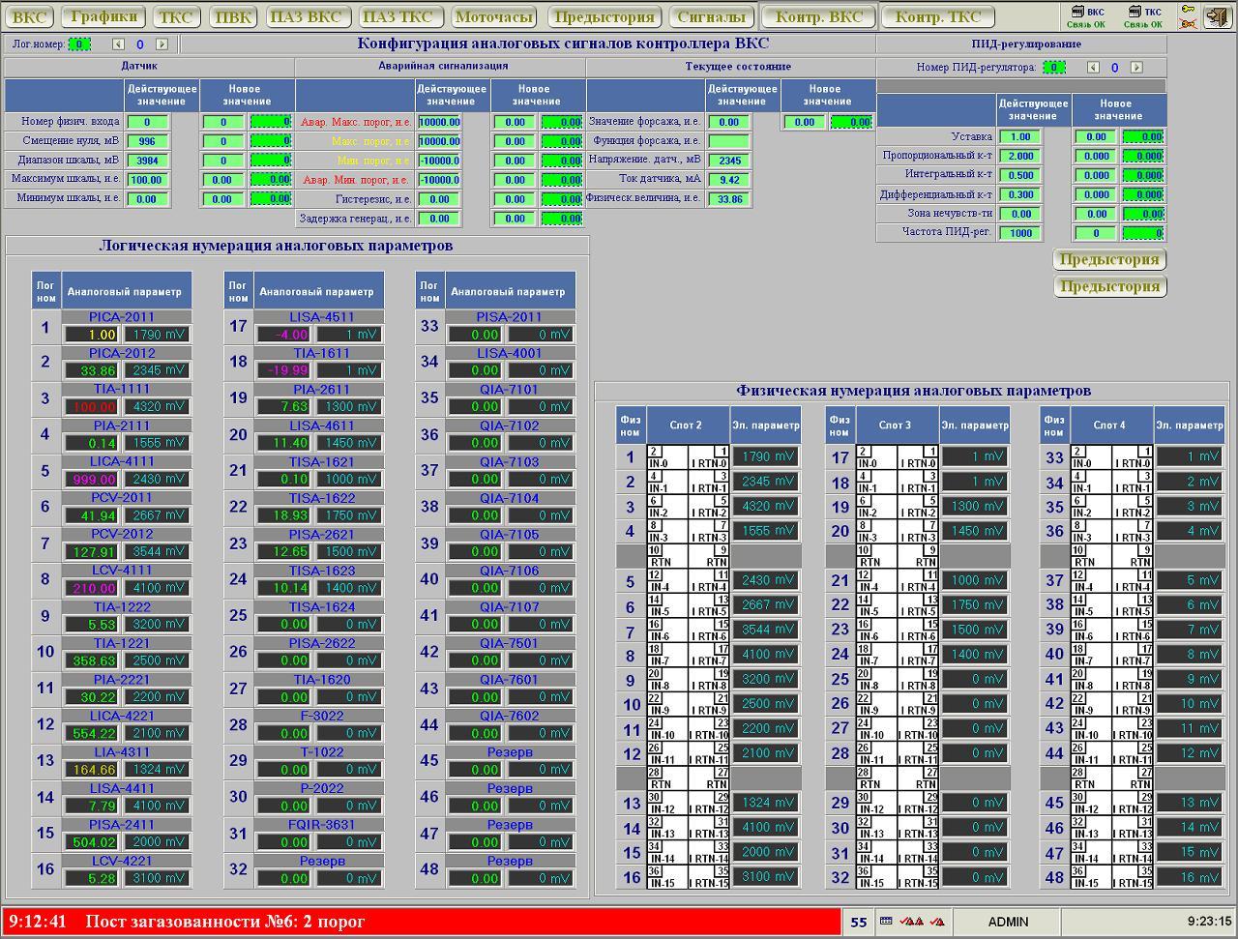This screenshot has width=1238, height=939.
Task: Click the single-triangle acknowledge alarm icon
Action: [x=936, y=922]
